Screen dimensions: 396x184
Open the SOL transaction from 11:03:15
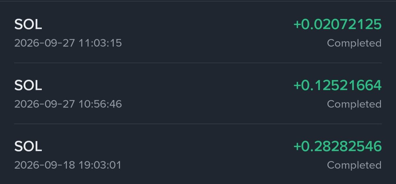point(198,33)
